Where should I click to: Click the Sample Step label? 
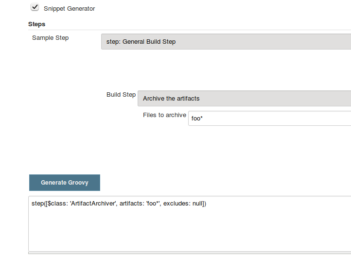click(x=51, y=38)
